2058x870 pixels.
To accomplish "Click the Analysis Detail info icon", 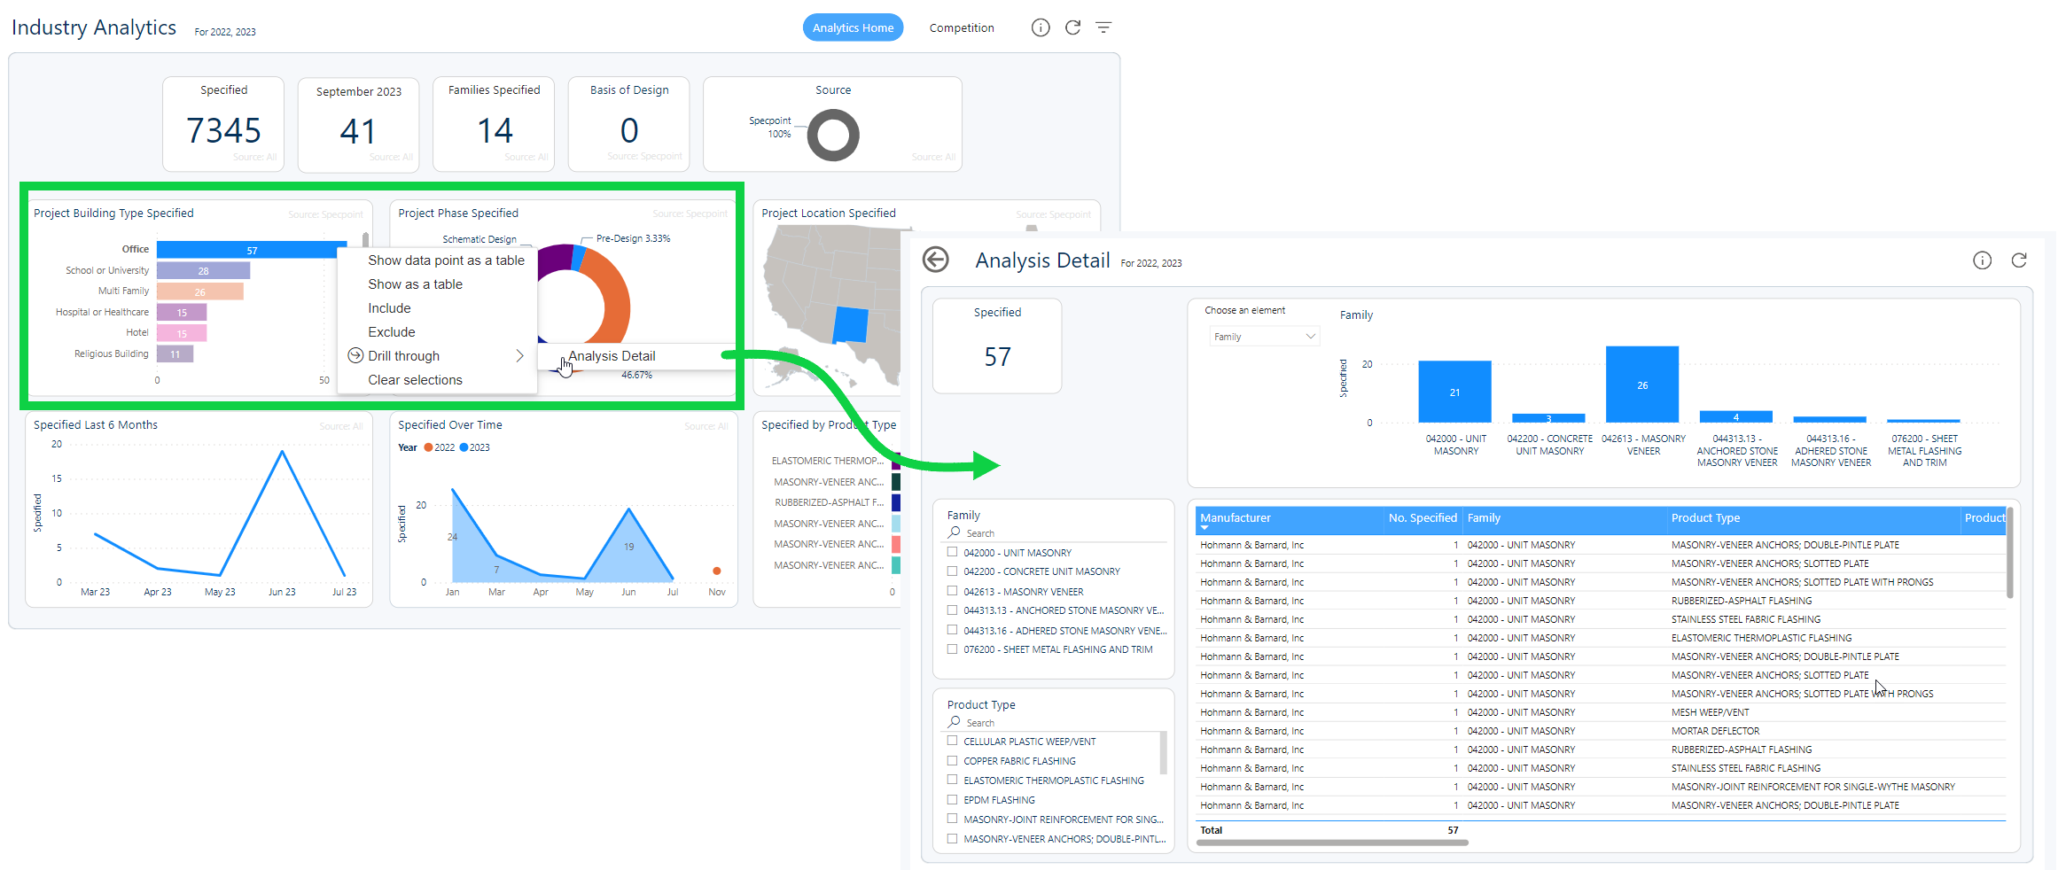I will click(x=1982, y=260).
